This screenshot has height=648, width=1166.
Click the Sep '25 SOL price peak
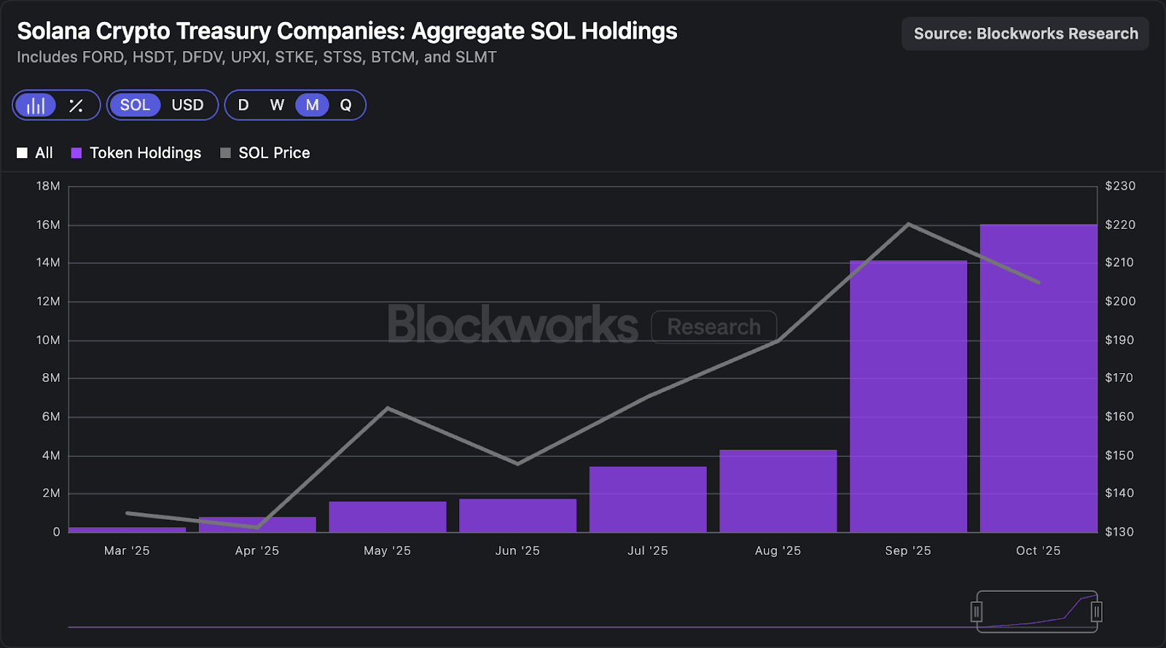(908, 224)
